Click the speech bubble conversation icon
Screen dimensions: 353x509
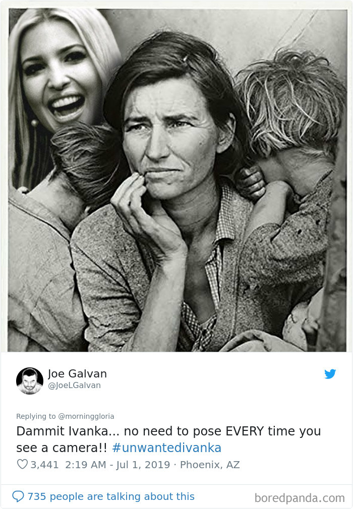pyautogui.click(x=18, y=496)
